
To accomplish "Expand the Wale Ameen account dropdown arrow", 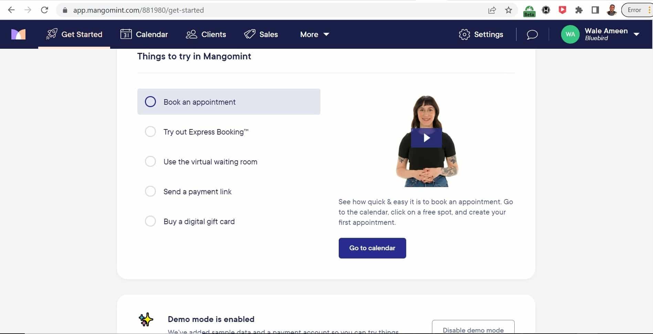I will pyautogui.click(x=636, y=34).
